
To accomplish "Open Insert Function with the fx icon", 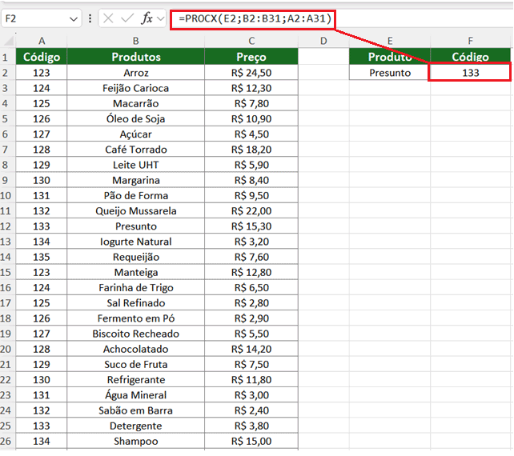I will tap(147, 18).
